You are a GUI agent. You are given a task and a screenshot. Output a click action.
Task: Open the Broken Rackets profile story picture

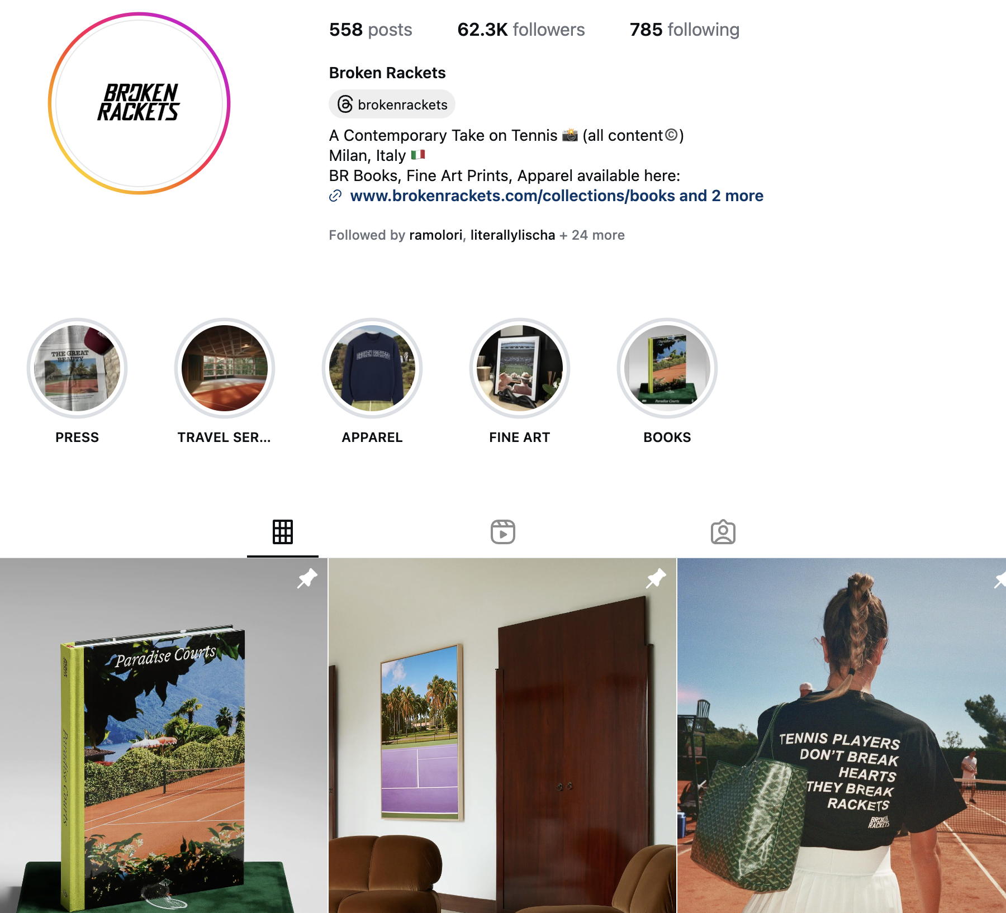point(139,103)
